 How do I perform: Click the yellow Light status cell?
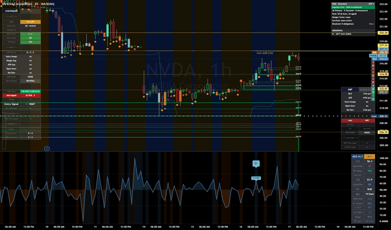point(31,22)
